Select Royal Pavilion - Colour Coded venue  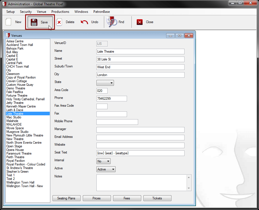coord(26,164)
